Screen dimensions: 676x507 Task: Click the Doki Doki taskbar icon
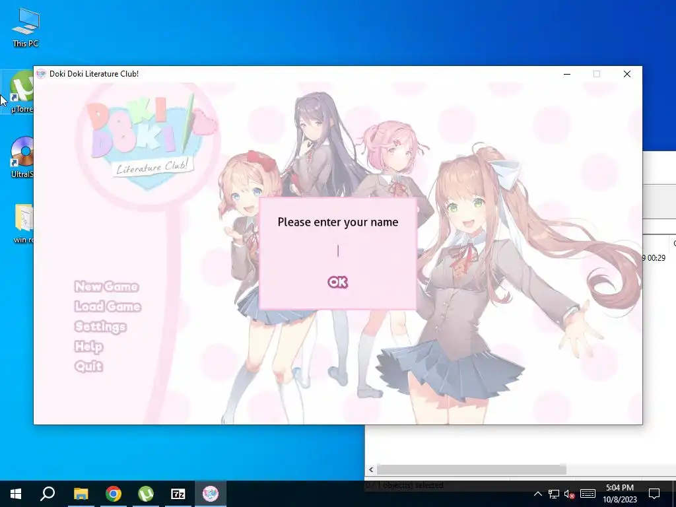tap(211, 494)
